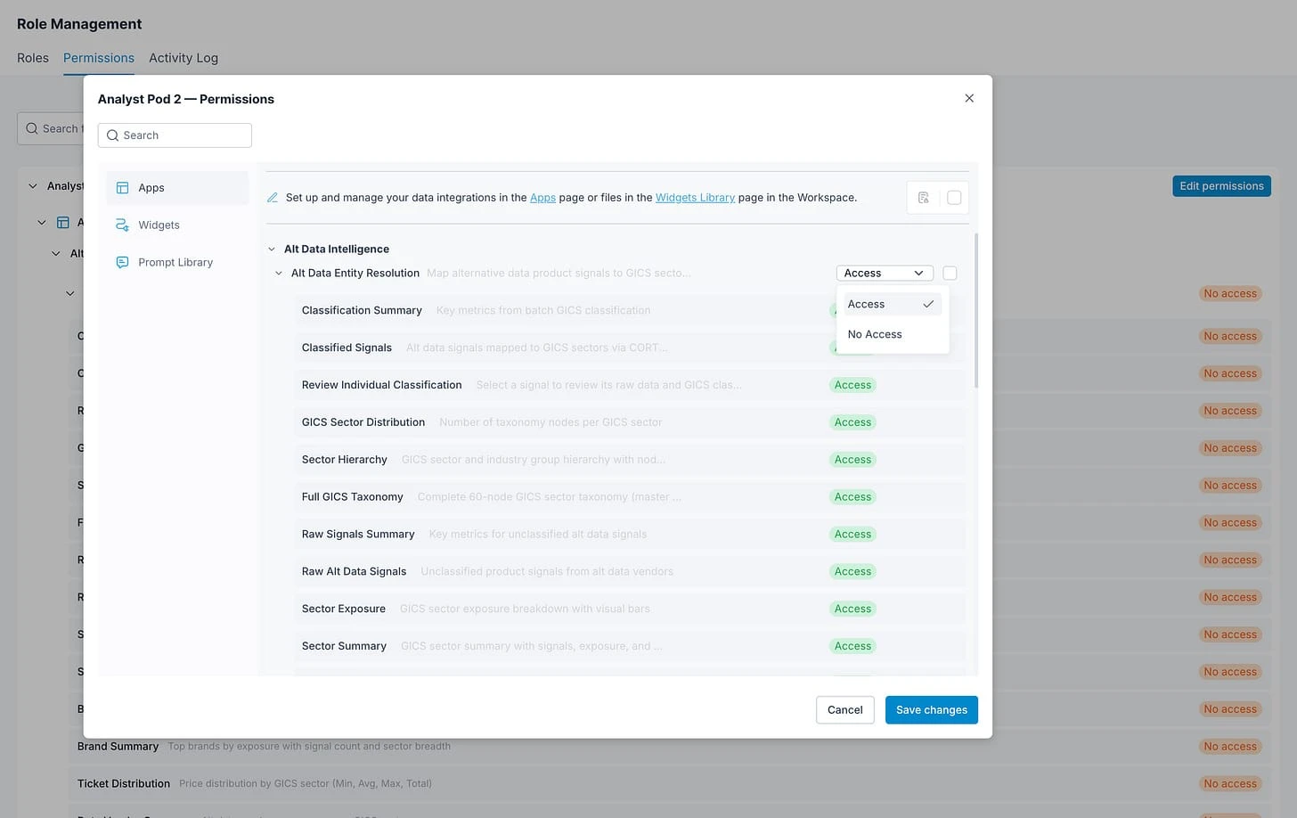Switch to the Roles tab
Viewport: 1297px width, 818px height.
32,57
